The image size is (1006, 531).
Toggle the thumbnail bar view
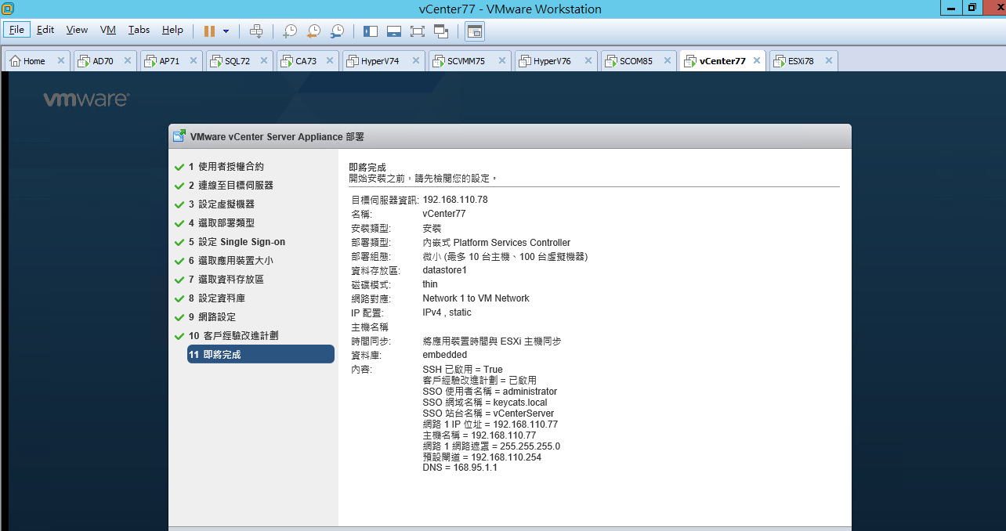394,31
